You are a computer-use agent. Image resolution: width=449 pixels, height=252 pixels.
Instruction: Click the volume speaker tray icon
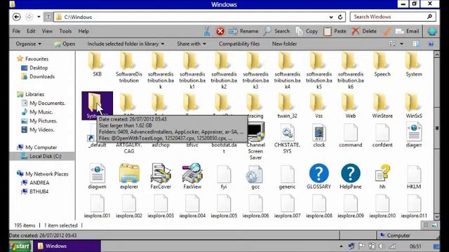tap(382, 246)
